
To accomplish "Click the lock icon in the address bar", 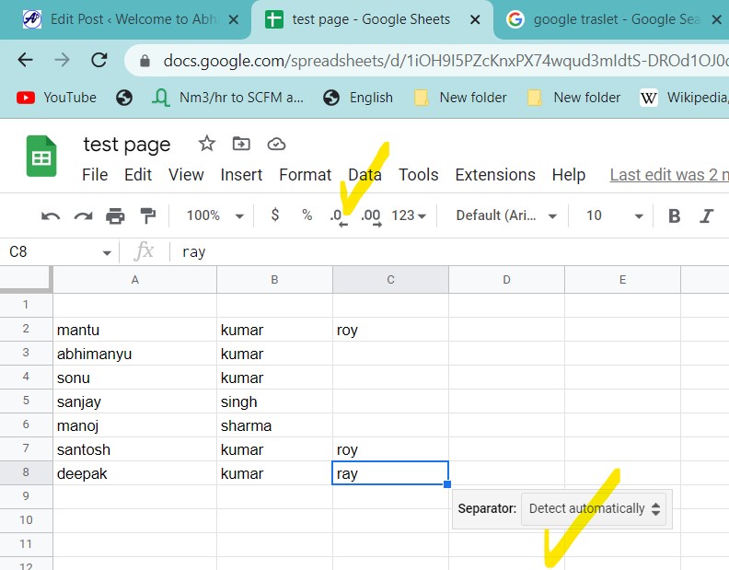I will pyautogui.click(x=145, y=61).
